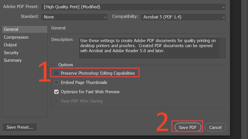This screenshot has width=248, height=139.
Task: Click the Description box scrollbar track
Action: tap(223, 48)
